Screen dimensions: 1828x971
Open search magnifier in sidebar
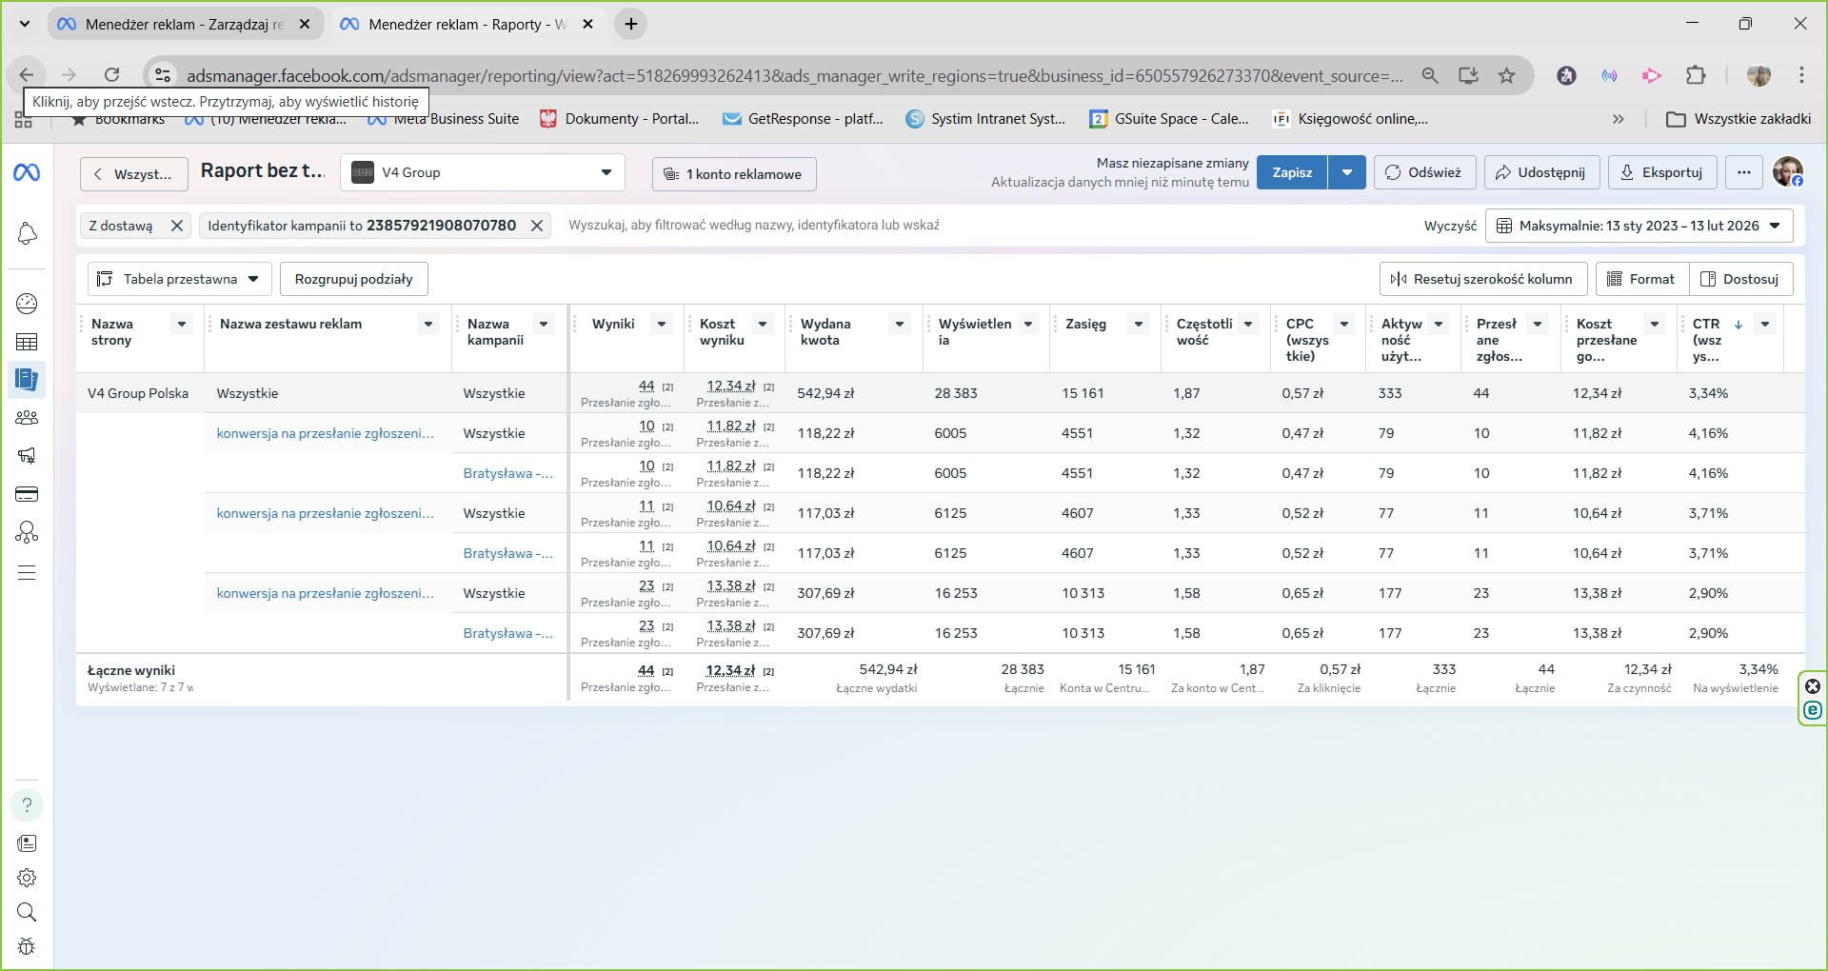tap(27, 912)
